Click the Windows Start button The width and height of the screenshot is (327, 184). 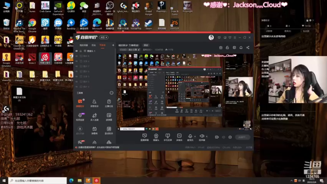(x=4, y=181)
